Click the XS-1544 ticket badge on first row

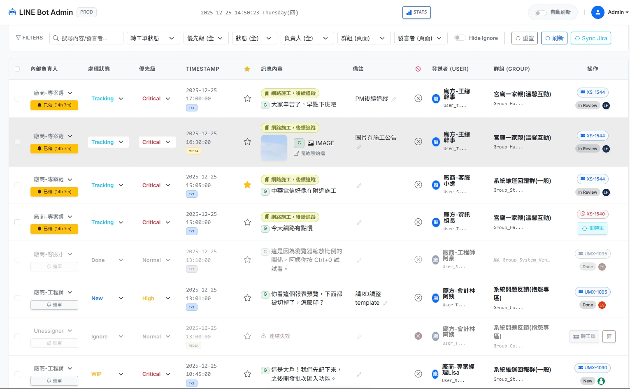[593, 92]
